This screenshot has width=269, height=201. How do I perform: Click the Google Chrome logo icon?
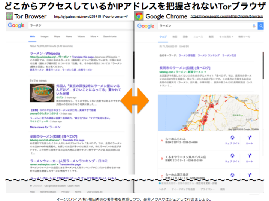[139, 16]
